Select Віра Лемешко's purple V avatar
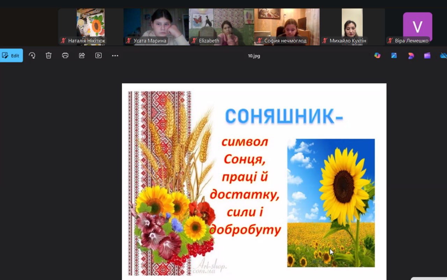 417,27
